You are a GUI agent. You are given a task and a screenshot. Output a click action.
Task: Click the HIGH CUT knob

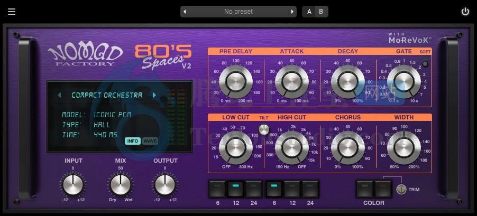(292, 148)
